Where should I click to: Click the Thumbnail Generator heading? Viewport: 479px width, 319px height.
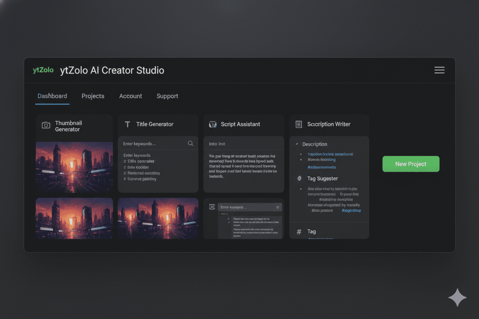point(68,126)
